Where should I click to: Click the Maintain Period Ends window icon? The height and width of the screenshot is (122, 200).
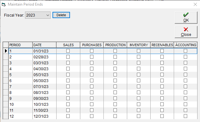pos(4,4)
